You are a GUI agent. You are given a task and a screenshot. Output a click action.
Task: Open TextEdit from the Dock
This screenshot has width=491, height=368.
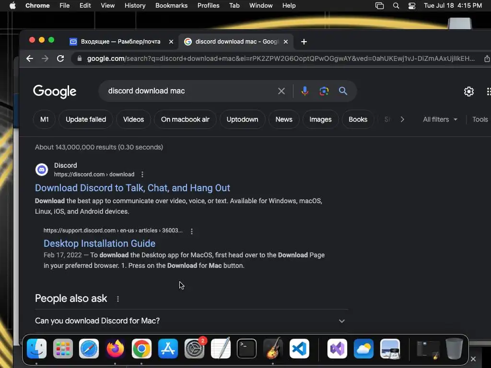(x=221, y=348)
